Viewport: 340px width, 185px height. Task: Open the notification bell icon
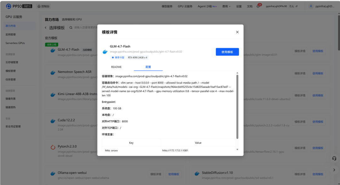(x=258, y=6)
